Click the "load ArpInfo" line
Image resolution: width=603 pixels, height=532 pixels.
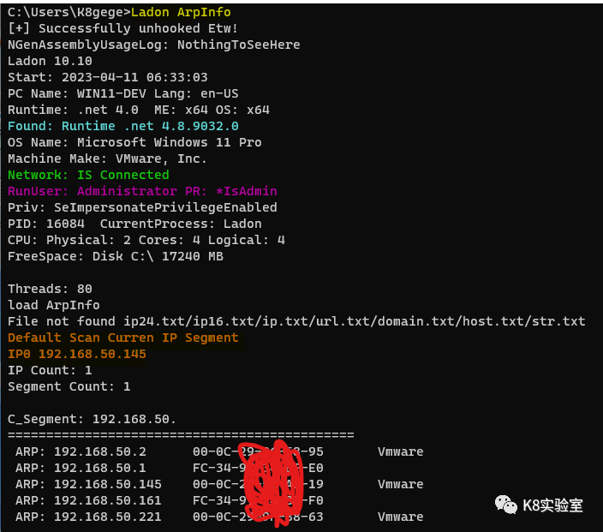coord(54,305)
